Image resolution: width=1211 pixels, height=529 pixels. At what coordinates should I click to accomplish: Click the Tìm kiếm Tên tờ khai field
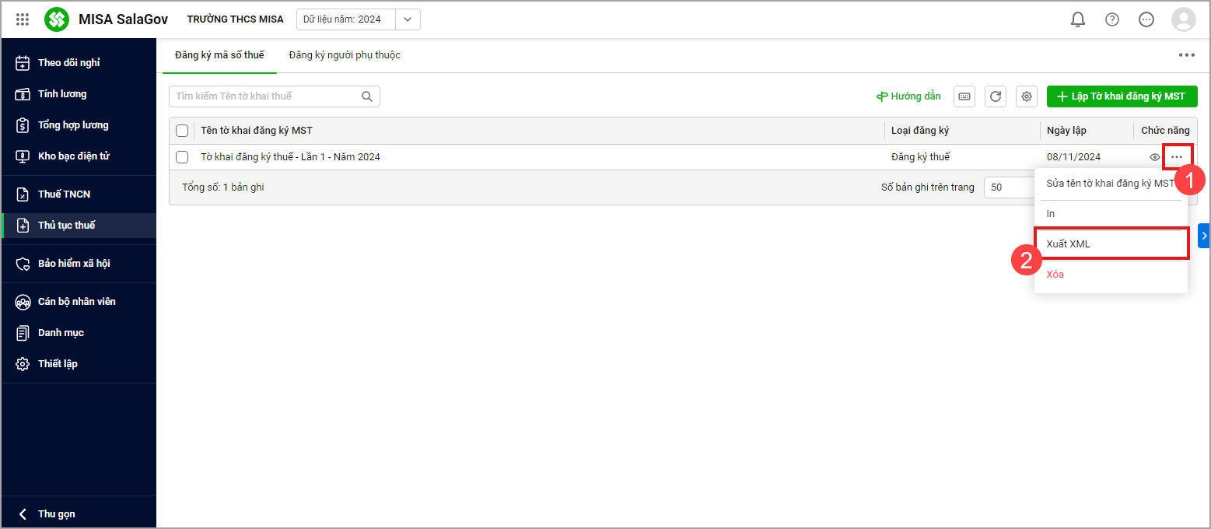pyautogui.click(x=264, y=96)
